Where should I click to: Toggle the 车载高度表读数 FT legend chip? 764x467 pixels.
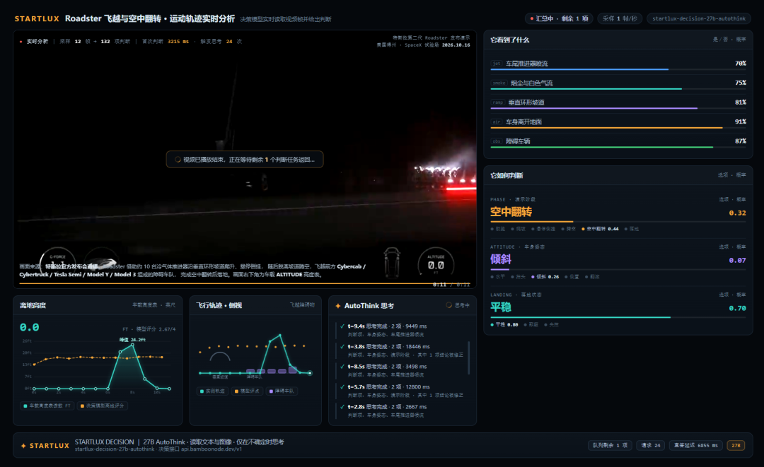click(x=47, y=406)
